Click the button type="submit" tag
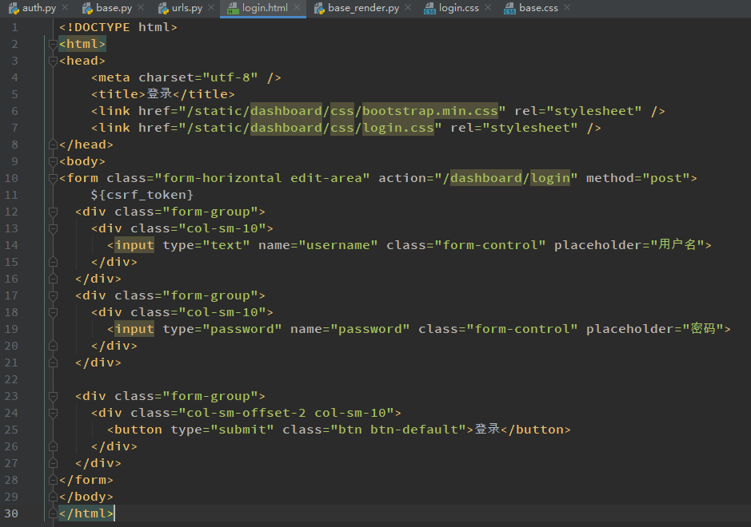The width and height of the screenshot is (751, 527). coord(190,430)
